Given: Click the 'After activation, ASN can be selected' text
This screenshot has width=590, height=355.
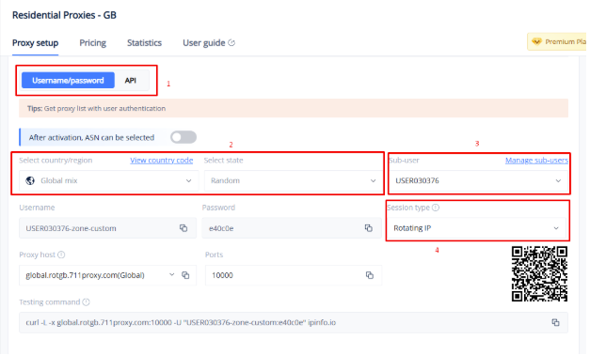Looking at the screenshot, I should point(92,137).
